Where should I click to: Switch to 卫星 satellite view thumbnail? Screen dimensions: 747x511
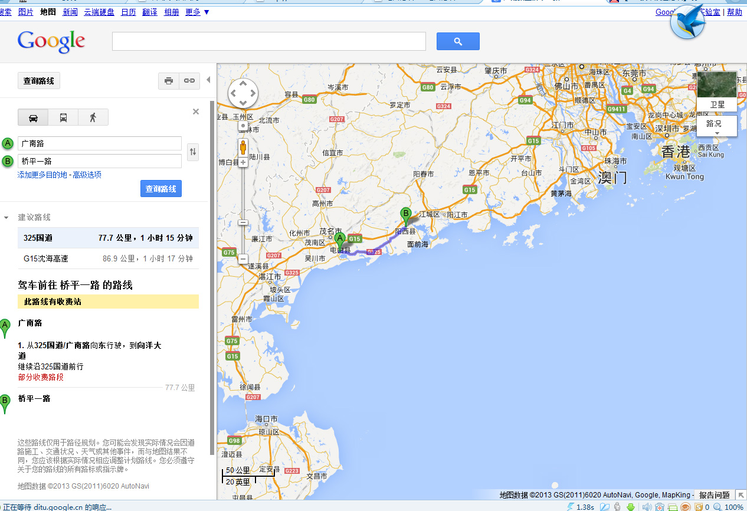716,91
